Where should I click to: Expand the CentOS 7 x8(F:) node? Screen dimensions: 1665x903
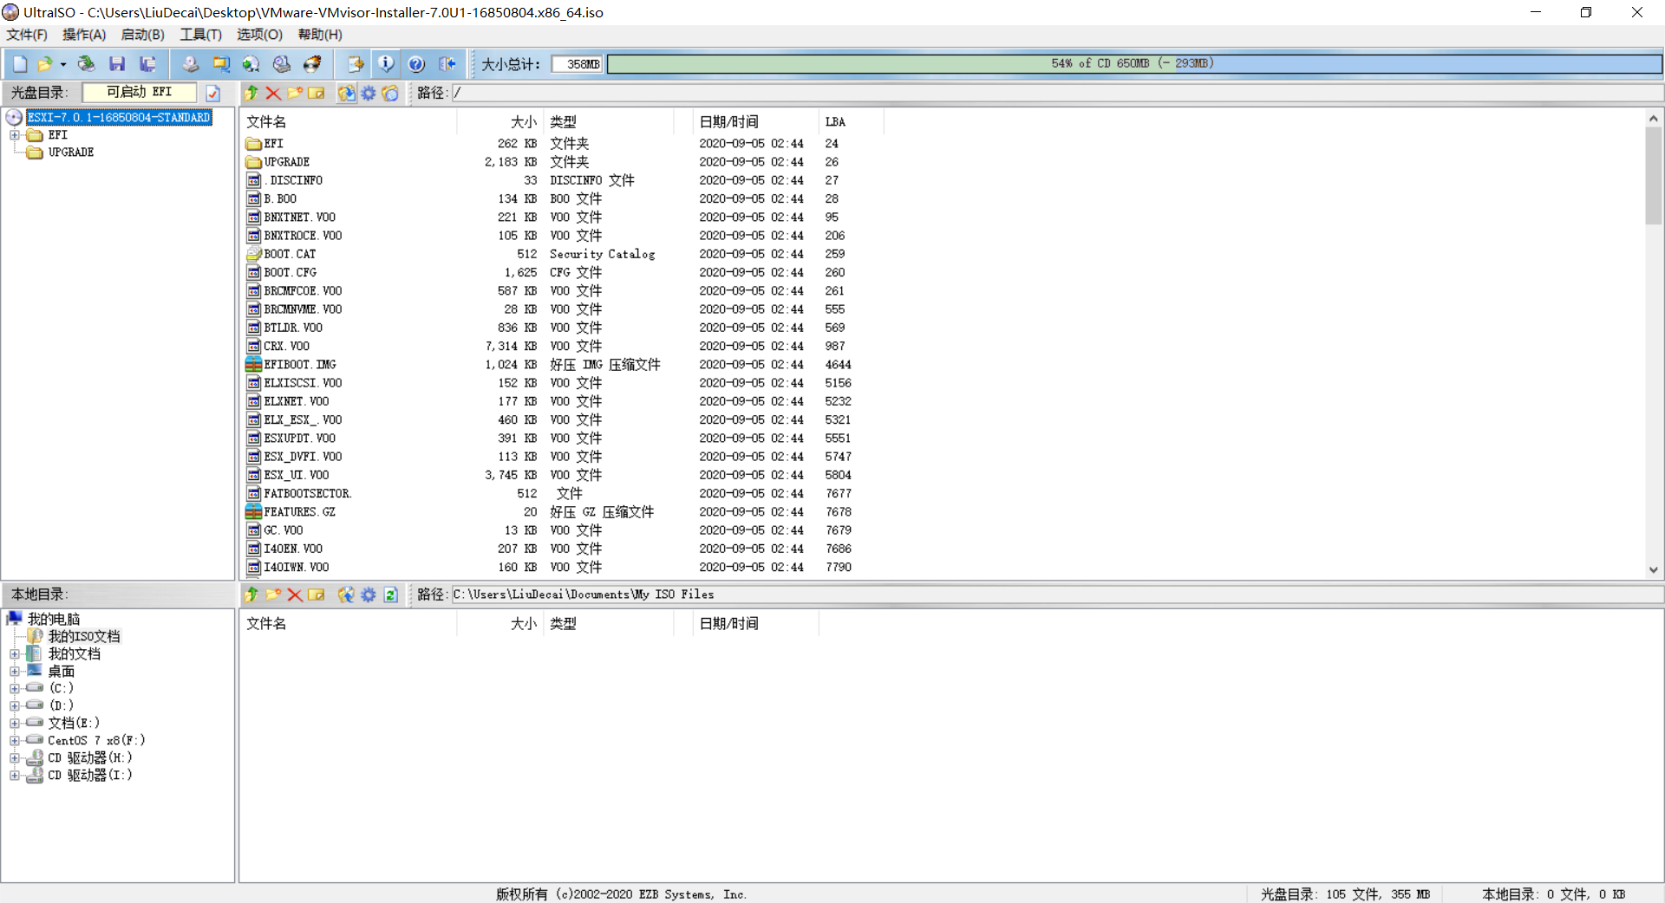pos(14,741)
